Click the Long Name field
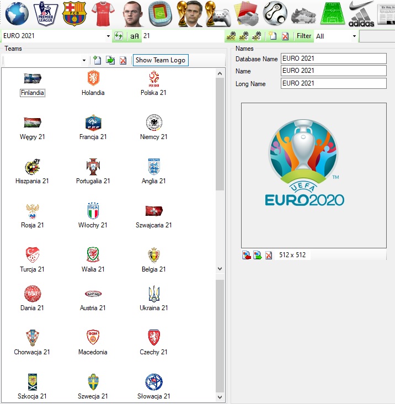The width and height of the screenshot is (395, 404). [x=333, y=83]
